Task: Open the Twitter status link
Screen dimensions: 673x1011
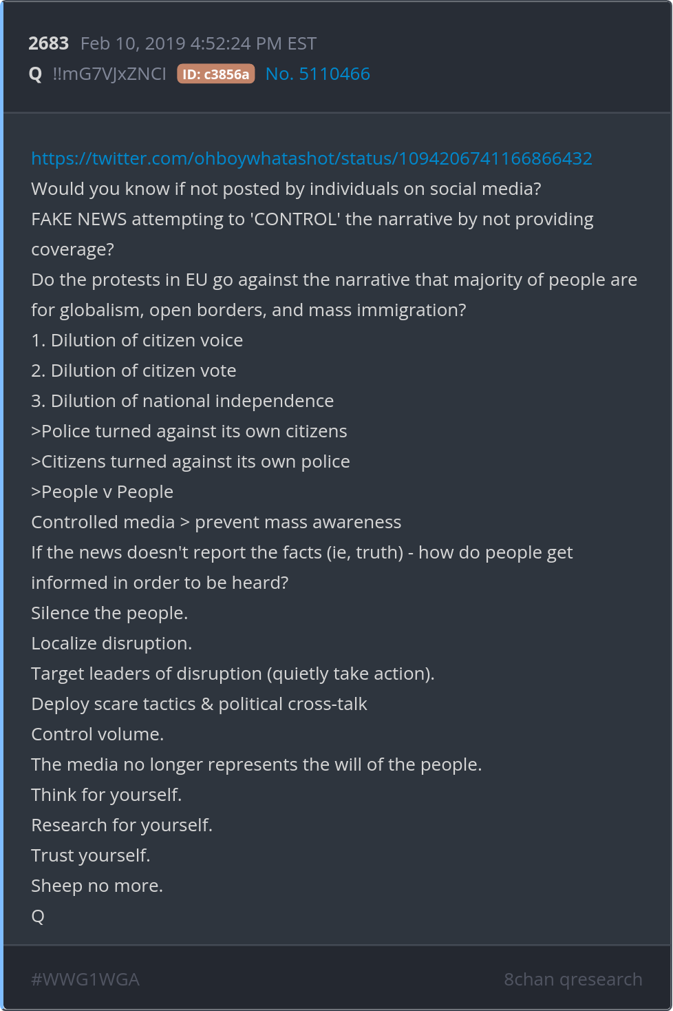Action: (x=311, y=158)
